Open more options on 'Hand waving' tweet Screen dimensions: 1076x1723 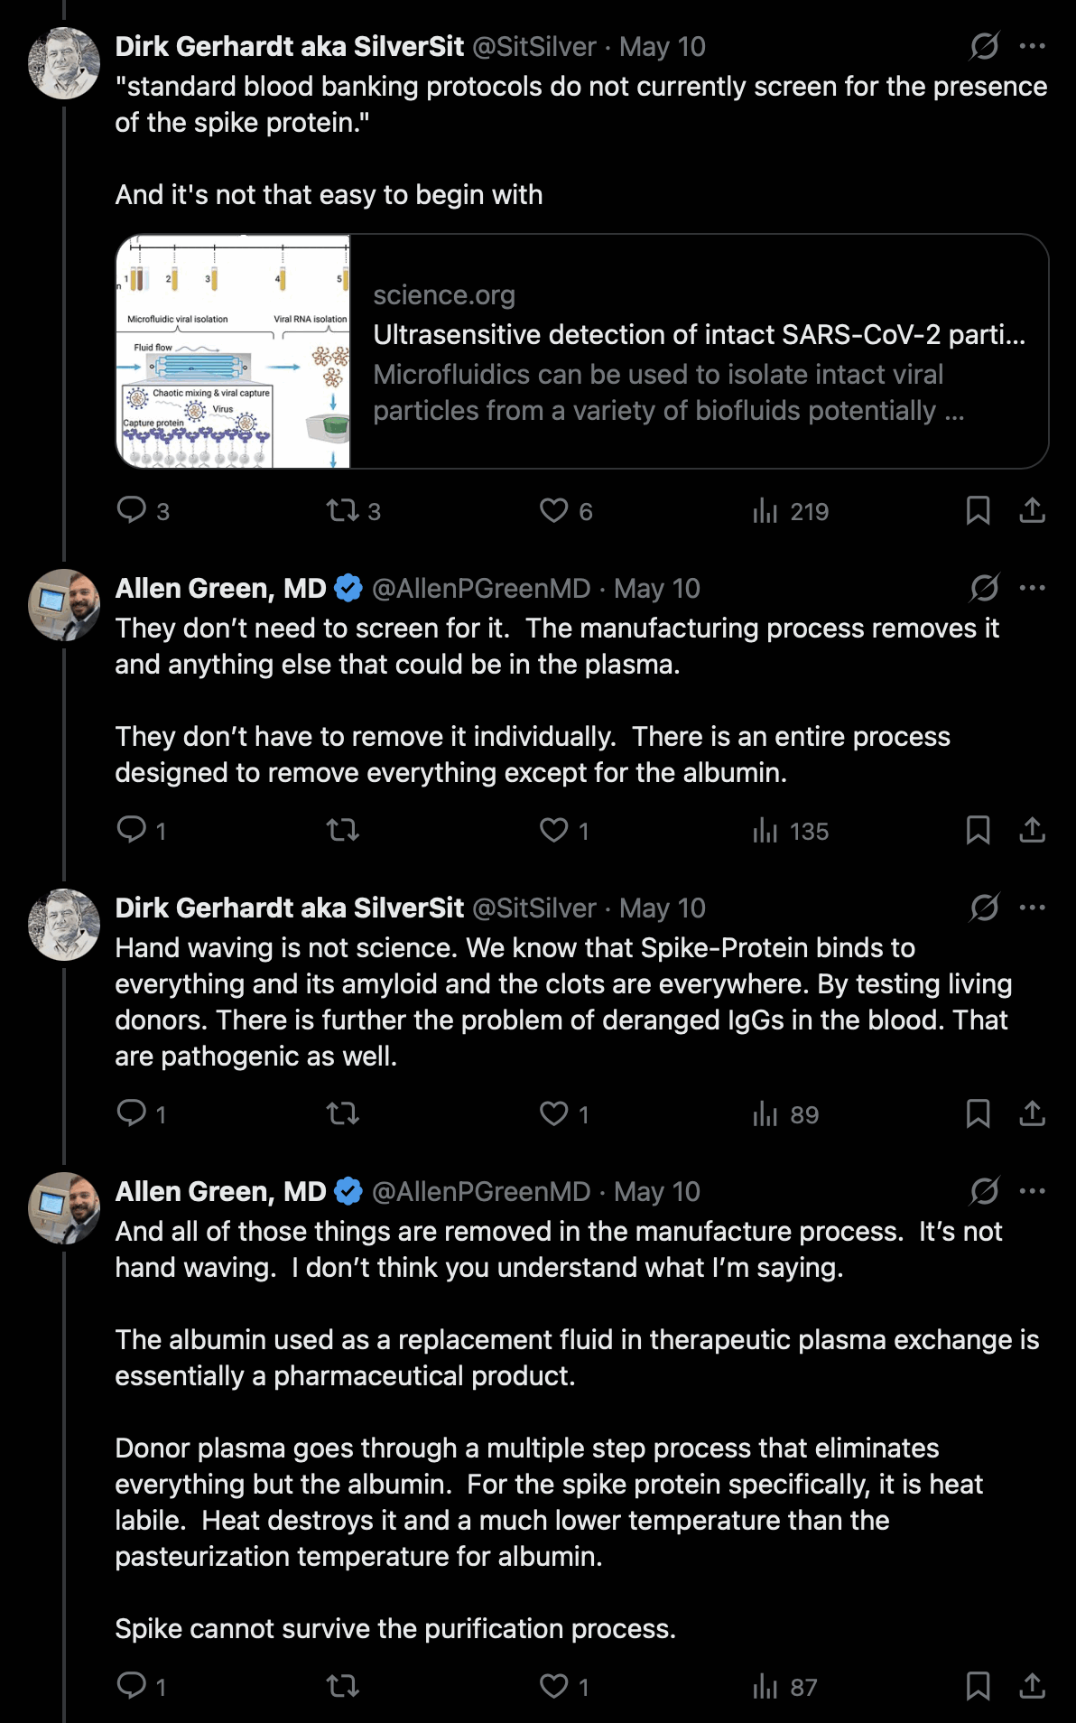pos(1032,908)
